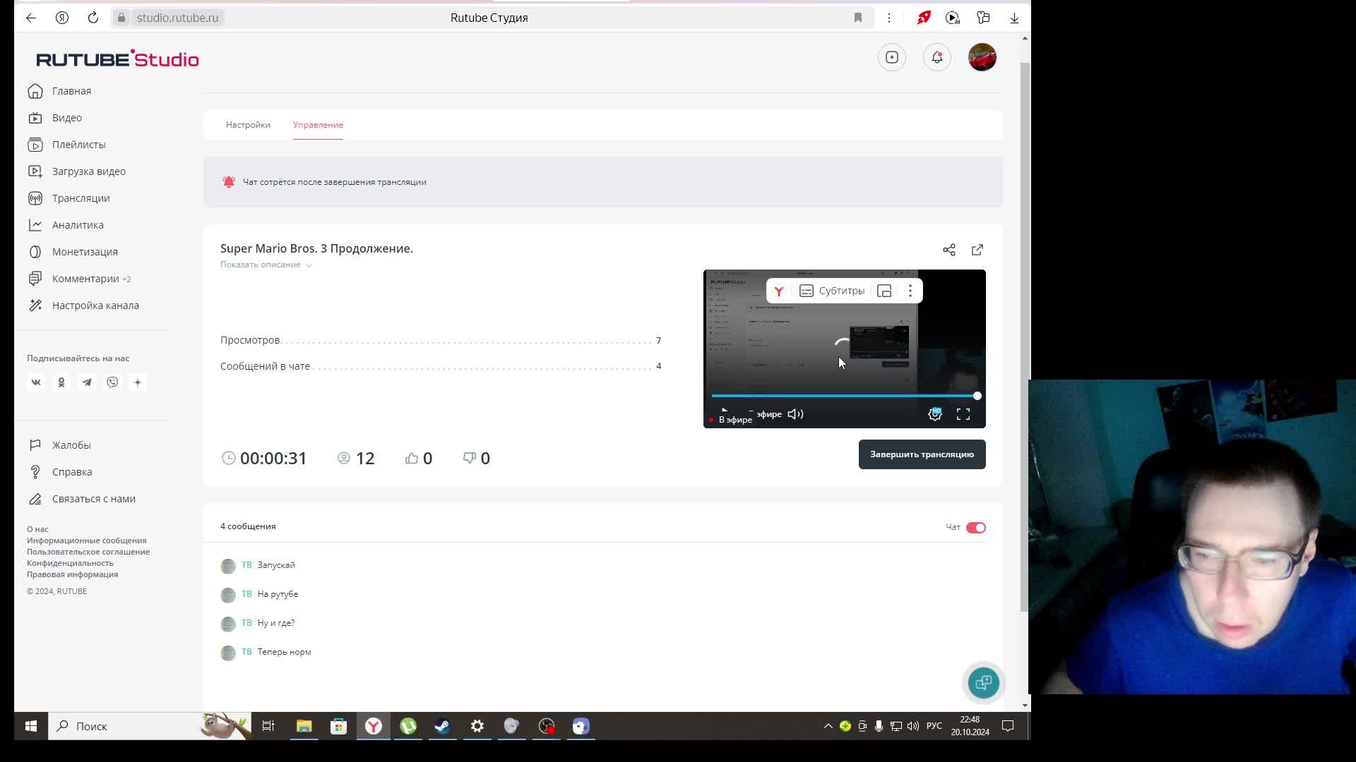Click picture-in-picture icon on video overlay

click(x=884, y=291)
